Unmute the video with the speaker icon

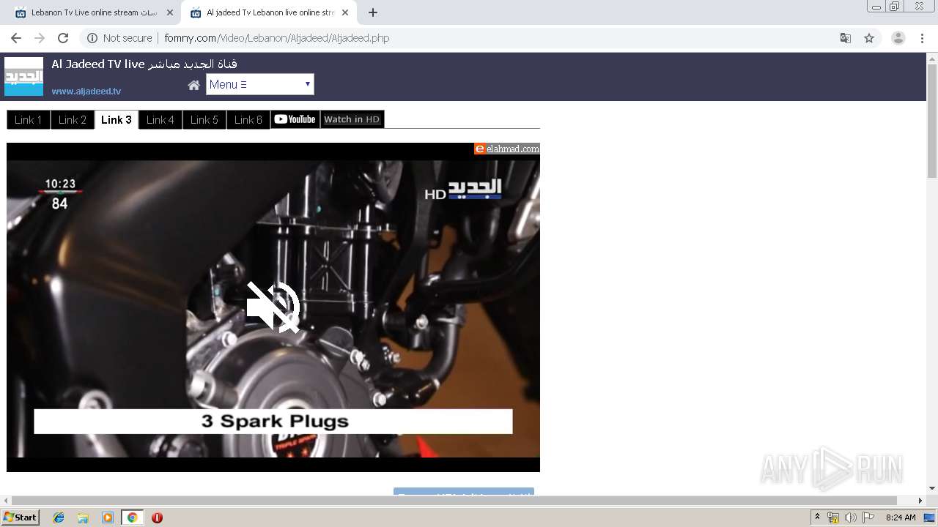pyautogui.click(x=273, y=307)
